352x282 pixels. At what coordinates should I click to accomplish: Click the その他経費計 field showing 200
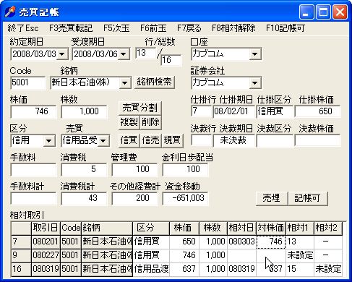tap(134, 199)
